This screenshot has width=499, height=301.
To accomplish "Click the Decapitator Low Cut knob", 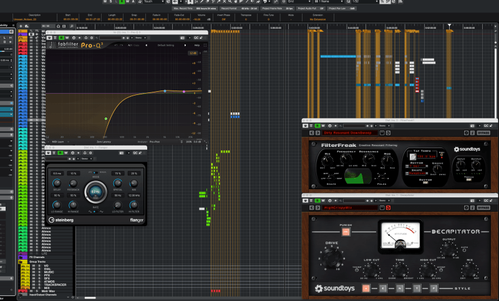I will (371, 270).
